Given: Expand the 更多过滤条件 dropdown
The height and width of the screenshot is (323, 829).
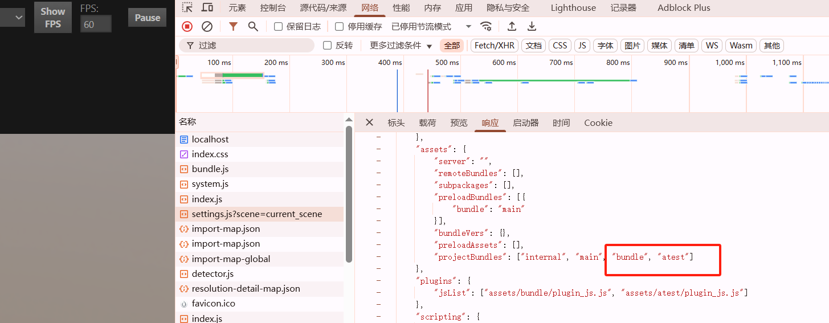Looking at the screenshot, I should pos(401,46).
